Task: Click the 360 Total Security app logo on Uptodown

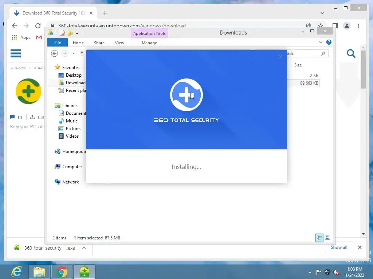Action: [x=28, y=91]
